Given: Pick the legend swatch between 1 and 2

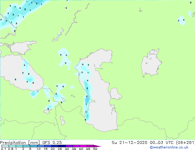Looking at the screenshot, I should 19,146.
